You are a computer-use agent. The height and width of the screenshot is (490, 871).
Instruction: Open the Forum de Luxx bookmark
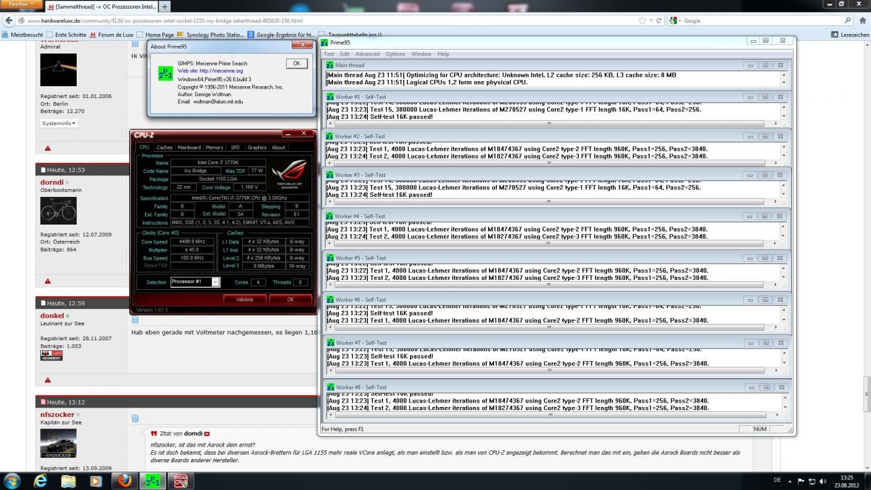click(111, 35)
